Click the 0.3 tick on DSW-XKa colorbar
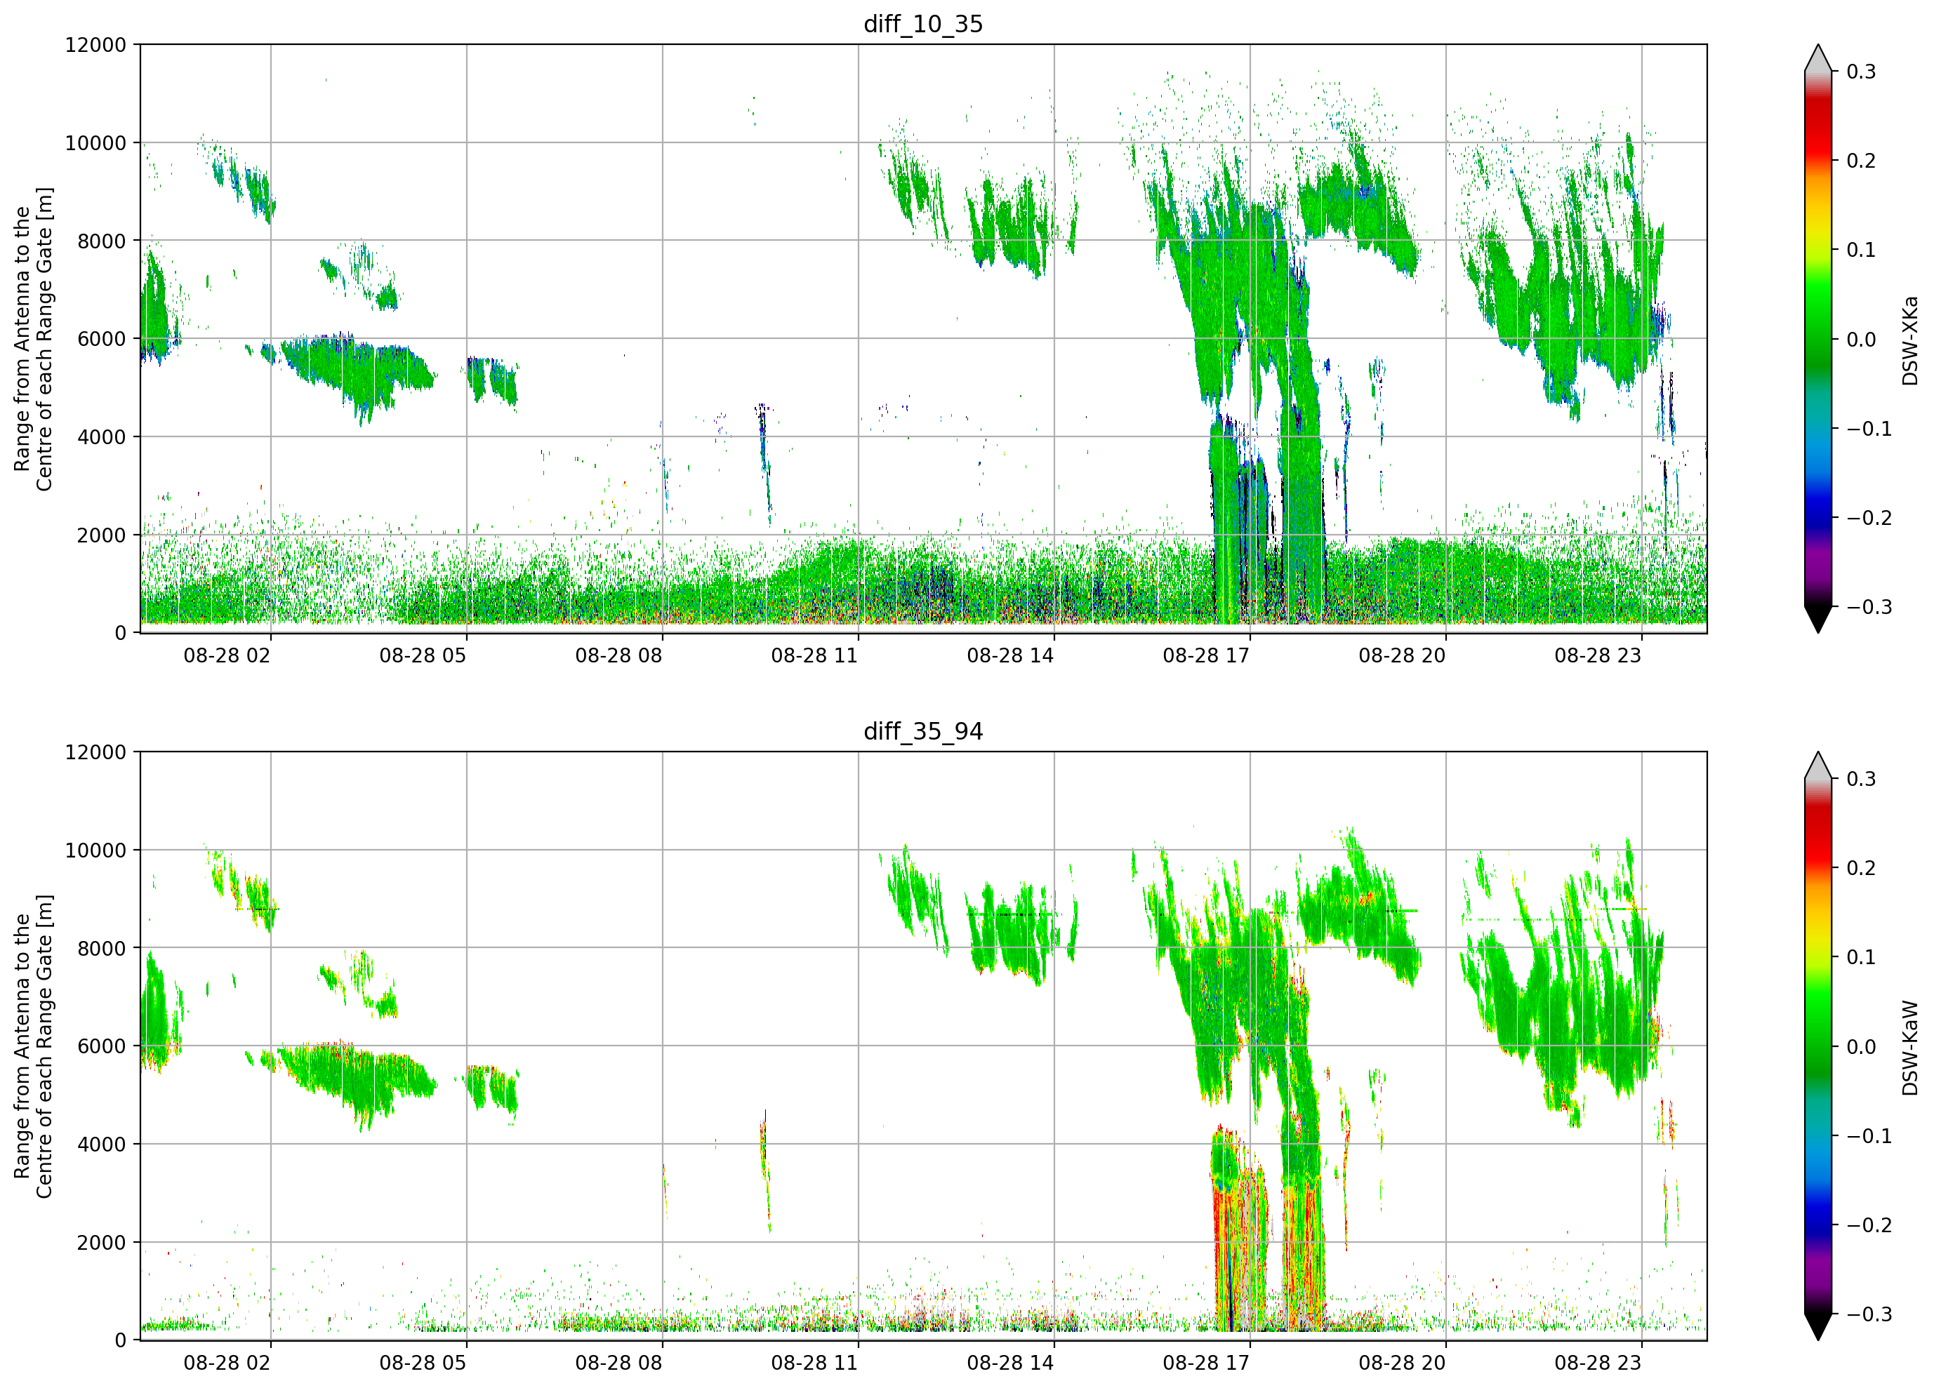This screenshot has width=1934, height=1388. 1862,72
